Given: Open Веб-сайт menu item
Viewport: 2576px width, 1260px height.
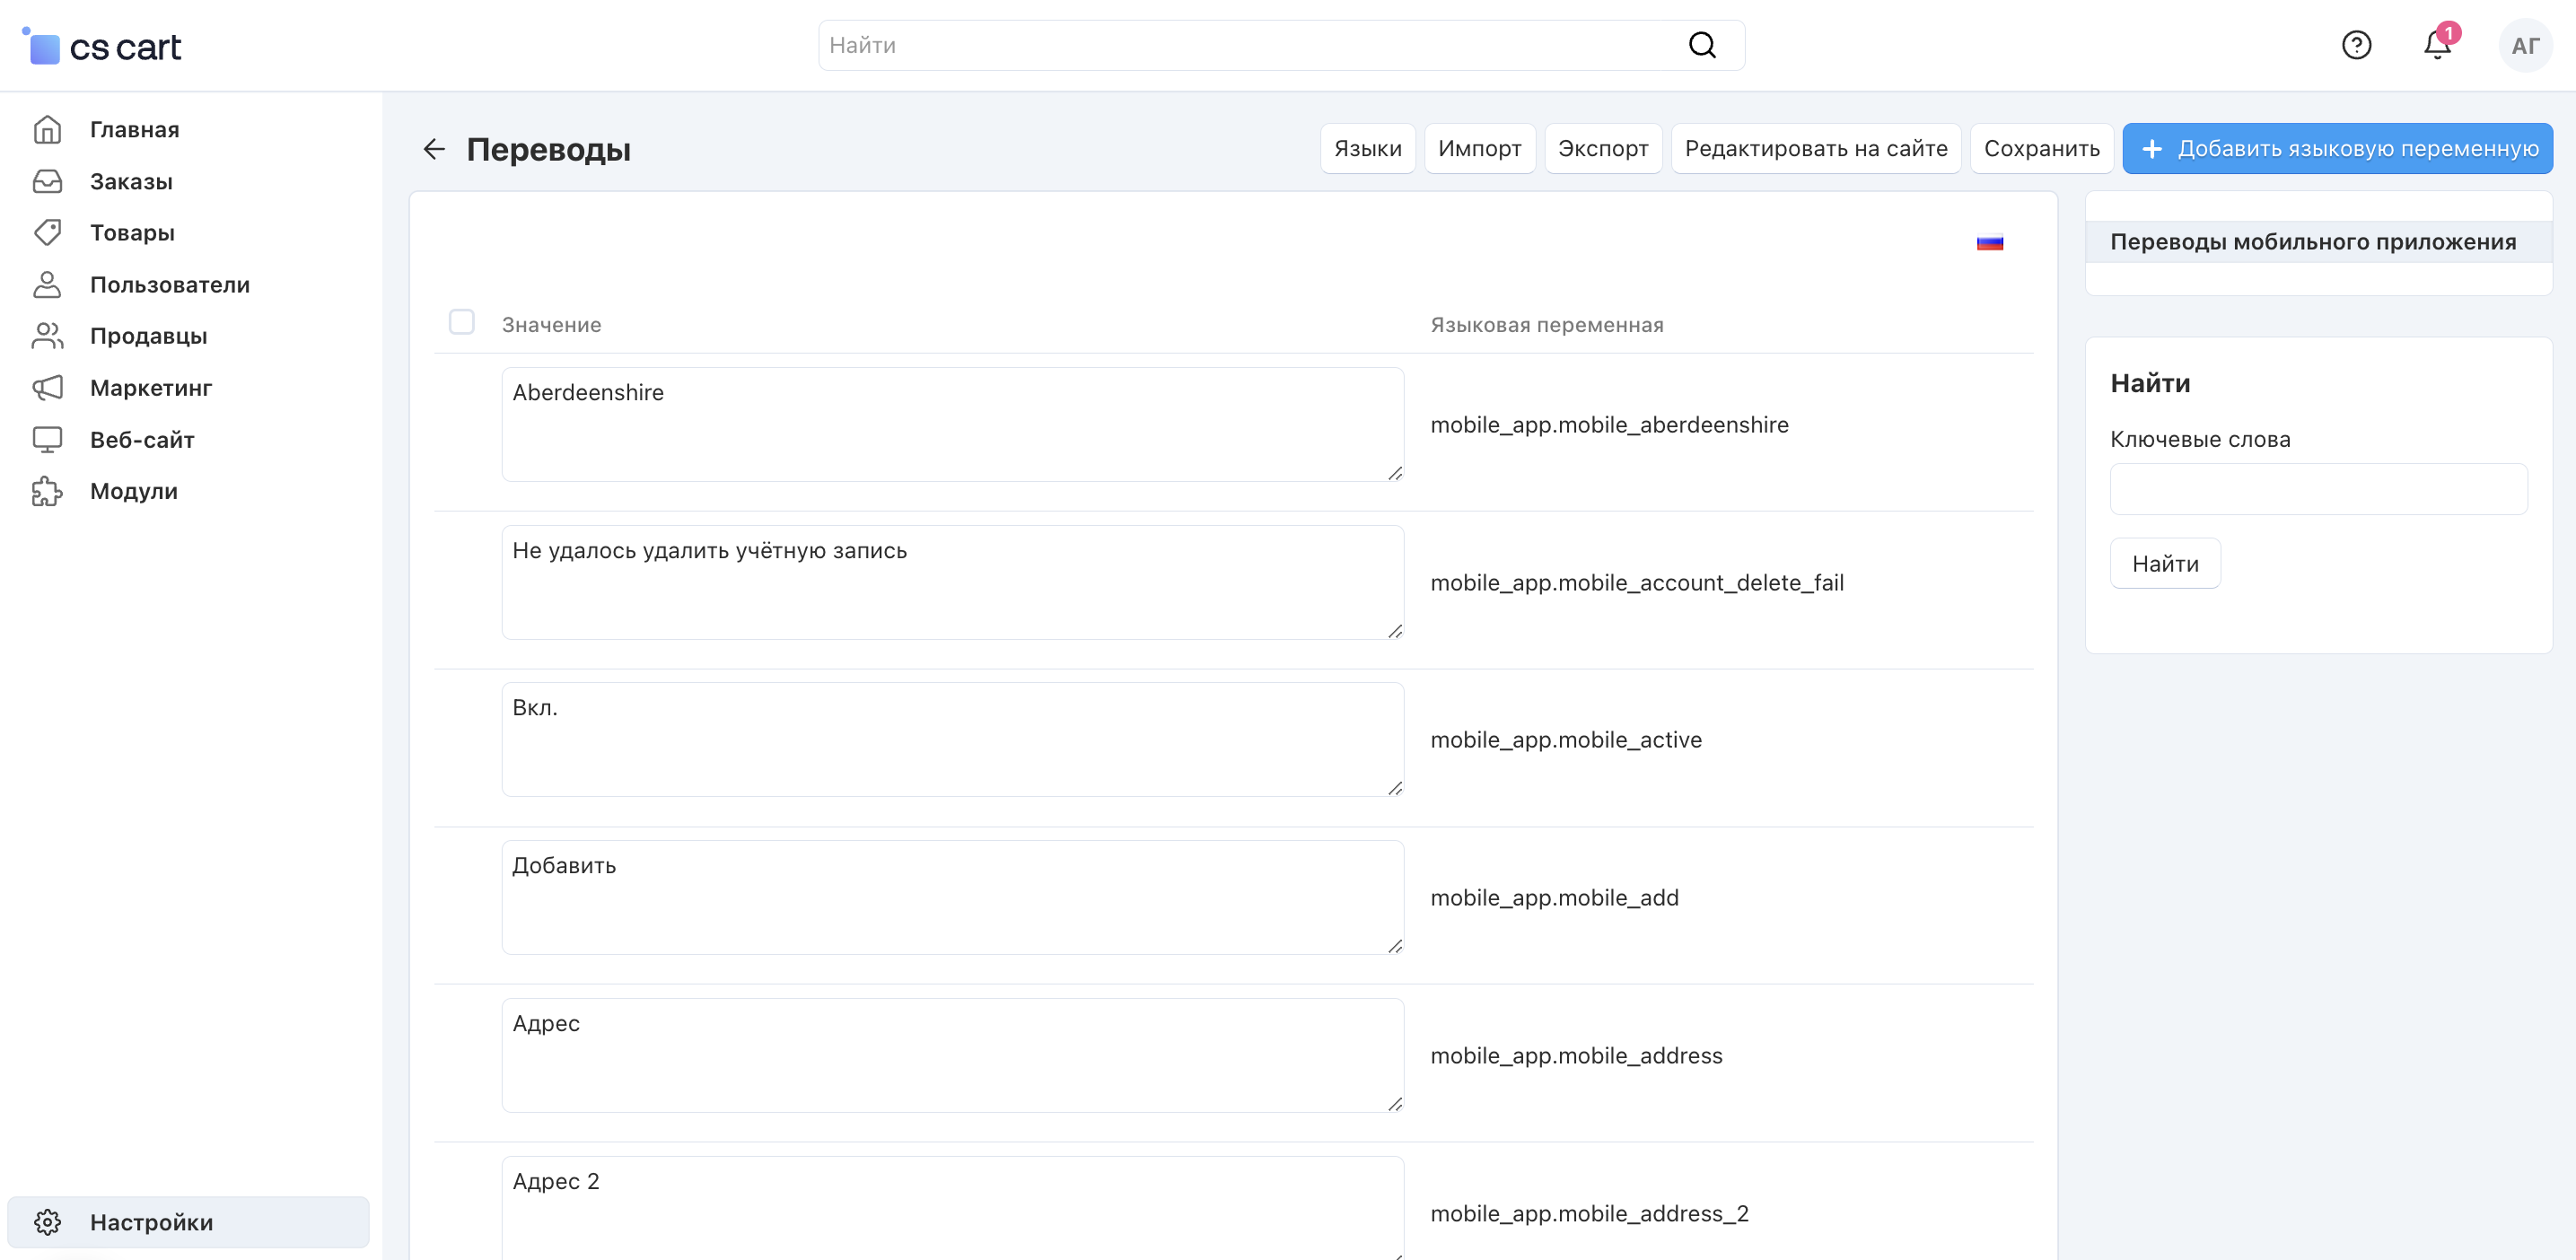Looking at the screenshot, I should [141, 440].
